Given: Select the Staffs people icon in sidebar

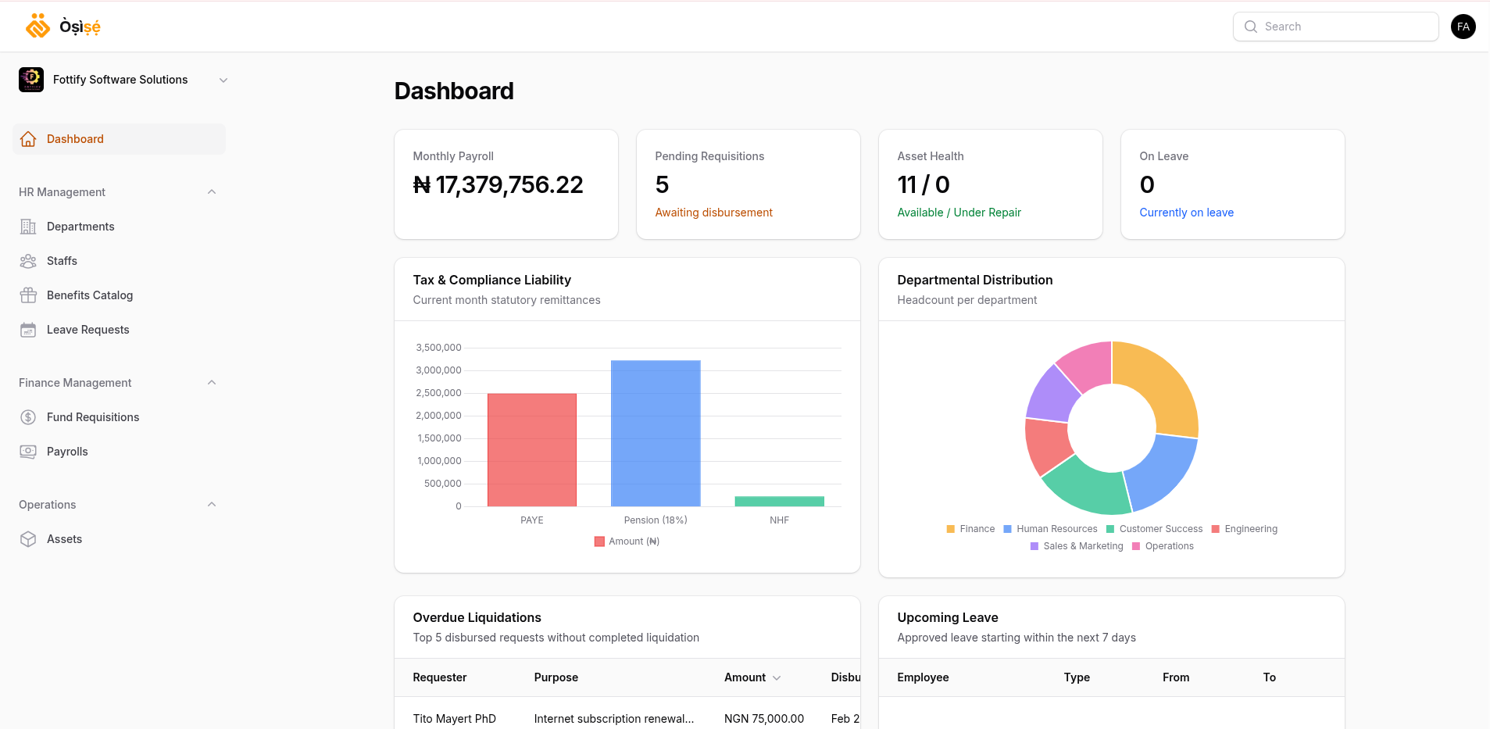Looking at the screenshot, I should click(28, 260).
